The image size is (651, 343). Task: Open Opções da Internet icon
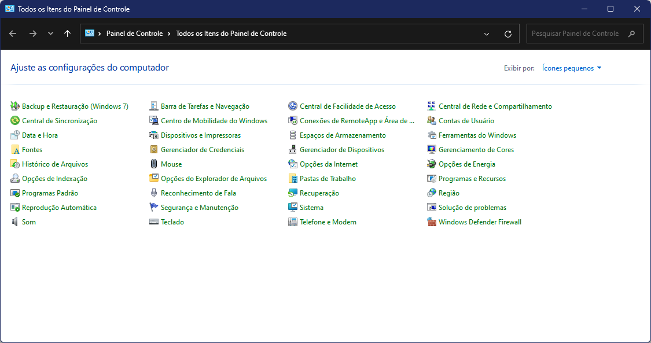point(293,164)
